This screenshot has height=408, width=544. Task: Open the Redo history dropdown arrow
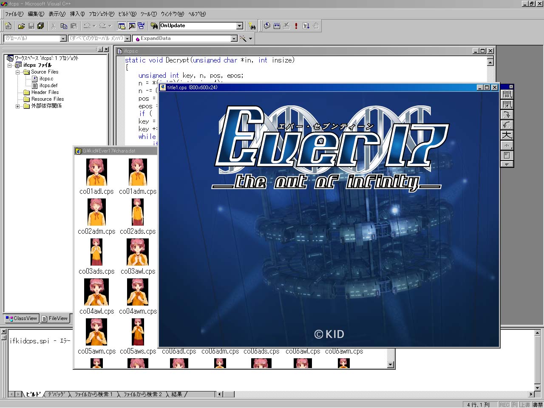[110, 26]
